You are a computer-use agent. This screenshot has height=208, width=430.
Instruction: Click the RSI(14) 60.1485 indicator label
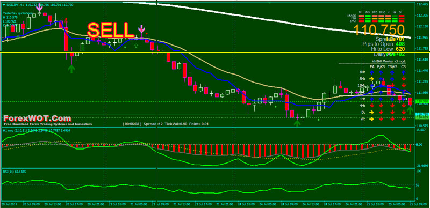15,172
